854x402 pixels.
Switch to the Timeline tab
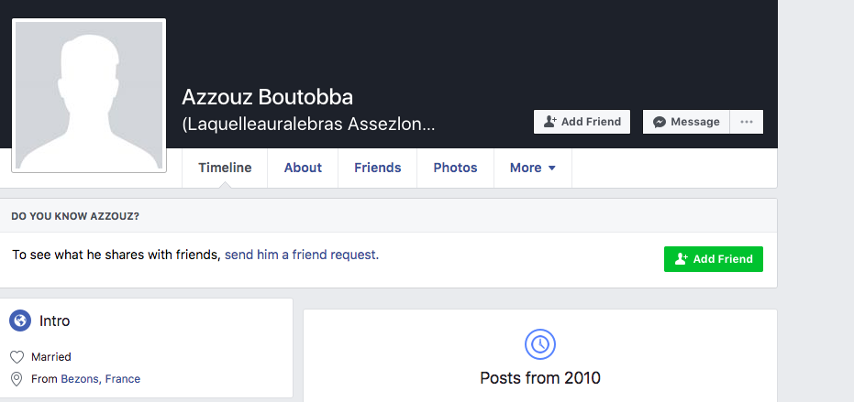(225, 168)
